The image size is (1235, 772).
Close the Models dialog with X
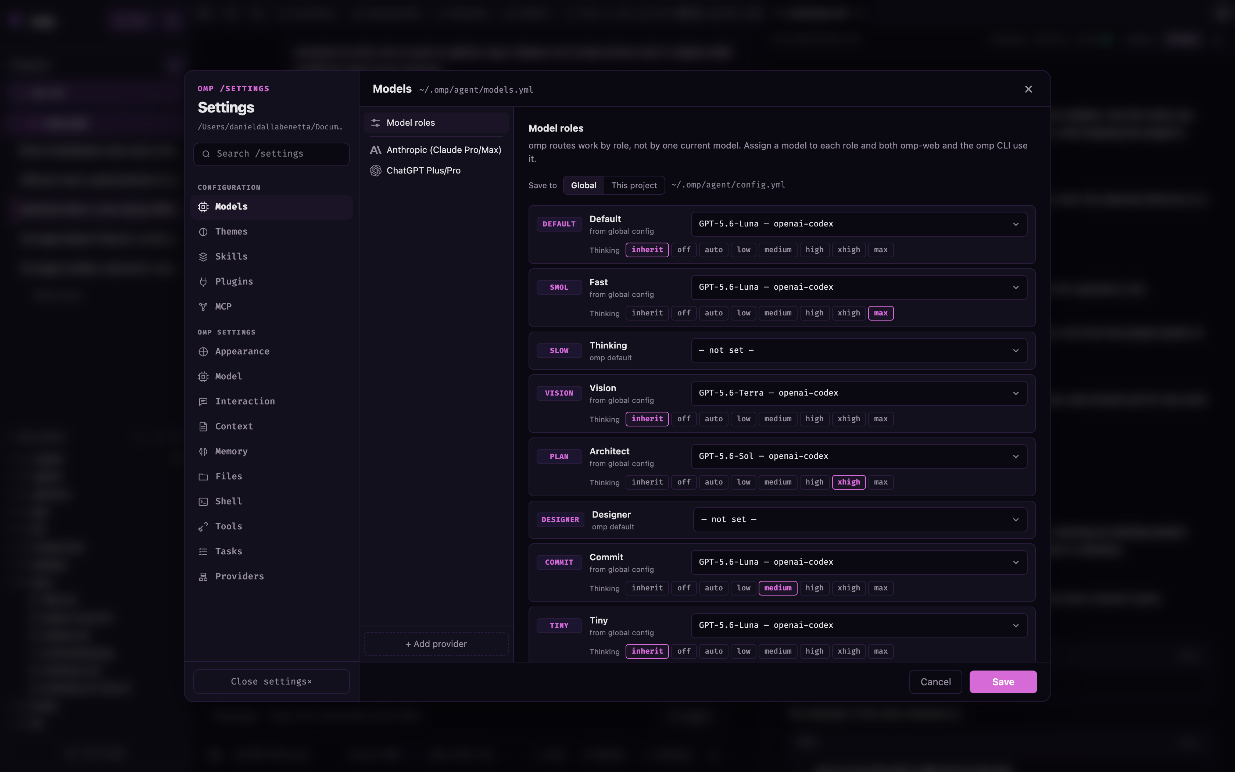[x=1028, y=89]
